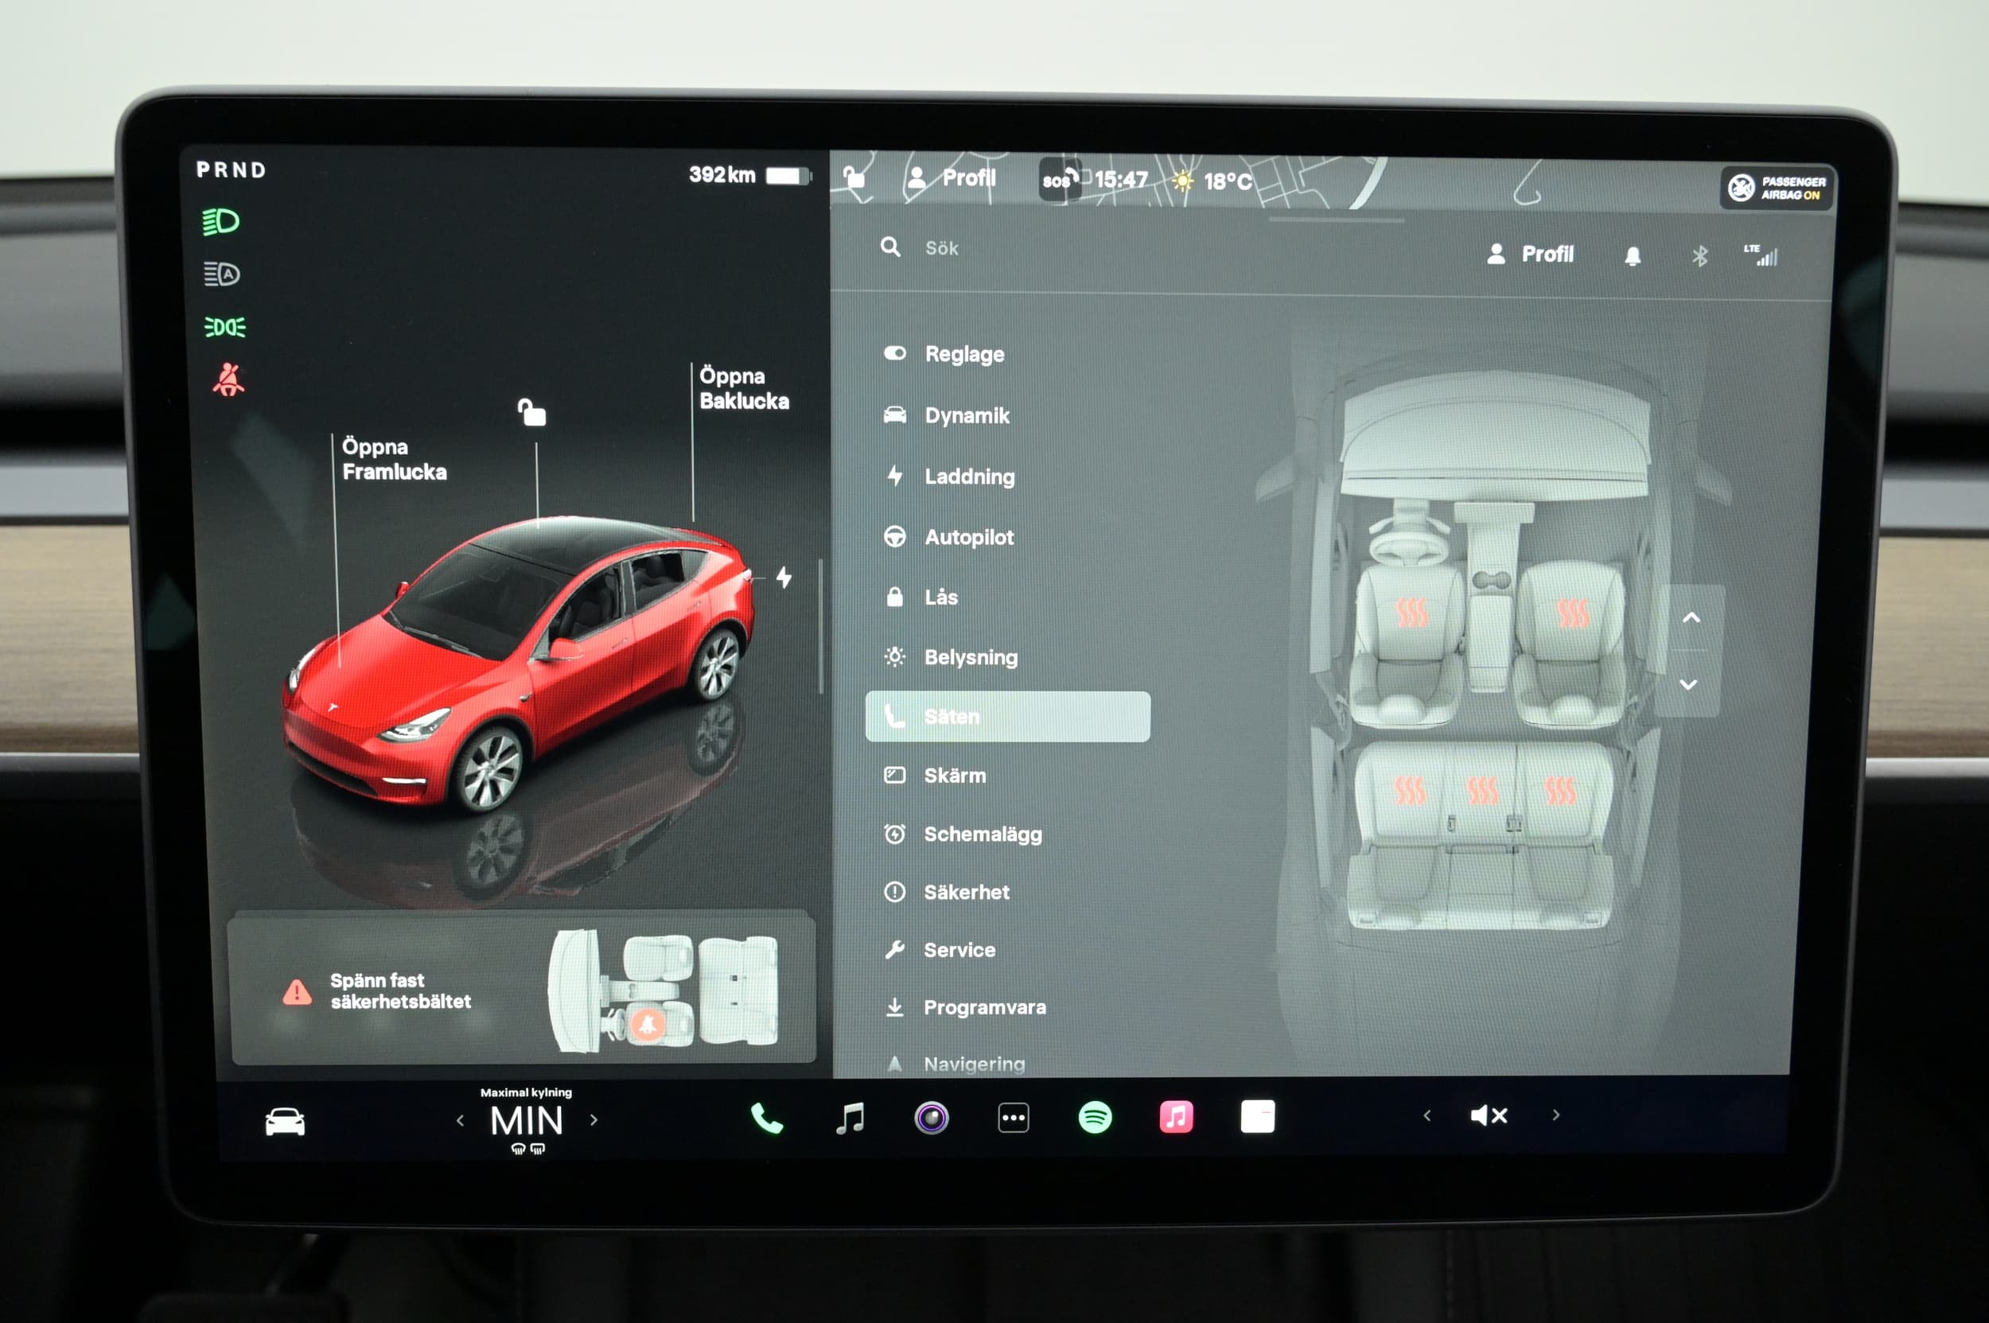1989x1323 pixels.
Task: Tap the PRND gear indicator
Action: point(232,169)
